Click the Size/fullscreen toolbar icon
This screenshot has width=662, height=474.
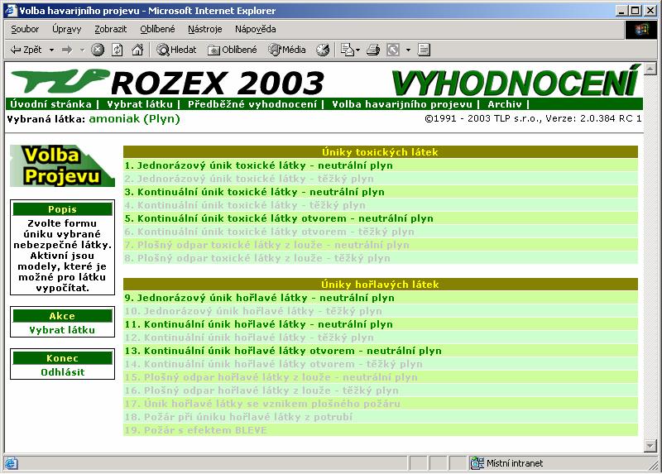pos(393,50)
